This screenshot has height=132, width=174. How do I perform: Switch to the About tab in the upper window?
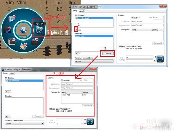82,11
